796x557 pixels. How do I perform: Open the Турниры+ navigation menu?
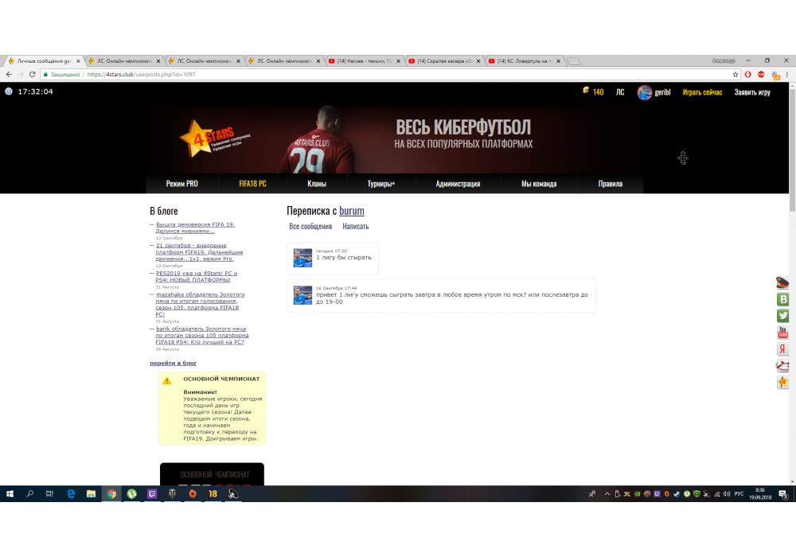380,184
